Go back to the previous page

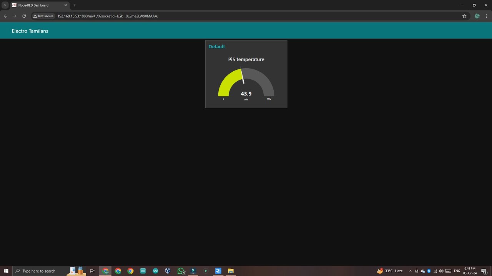click(5, 16)
